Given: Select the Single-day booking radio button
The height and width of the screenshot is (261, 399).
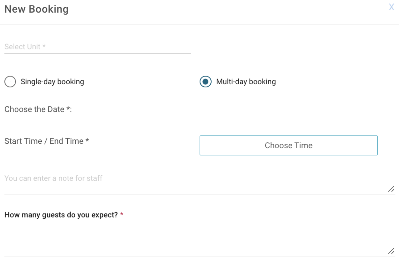Looking at the screenshot, I should [x=10, y=82].
